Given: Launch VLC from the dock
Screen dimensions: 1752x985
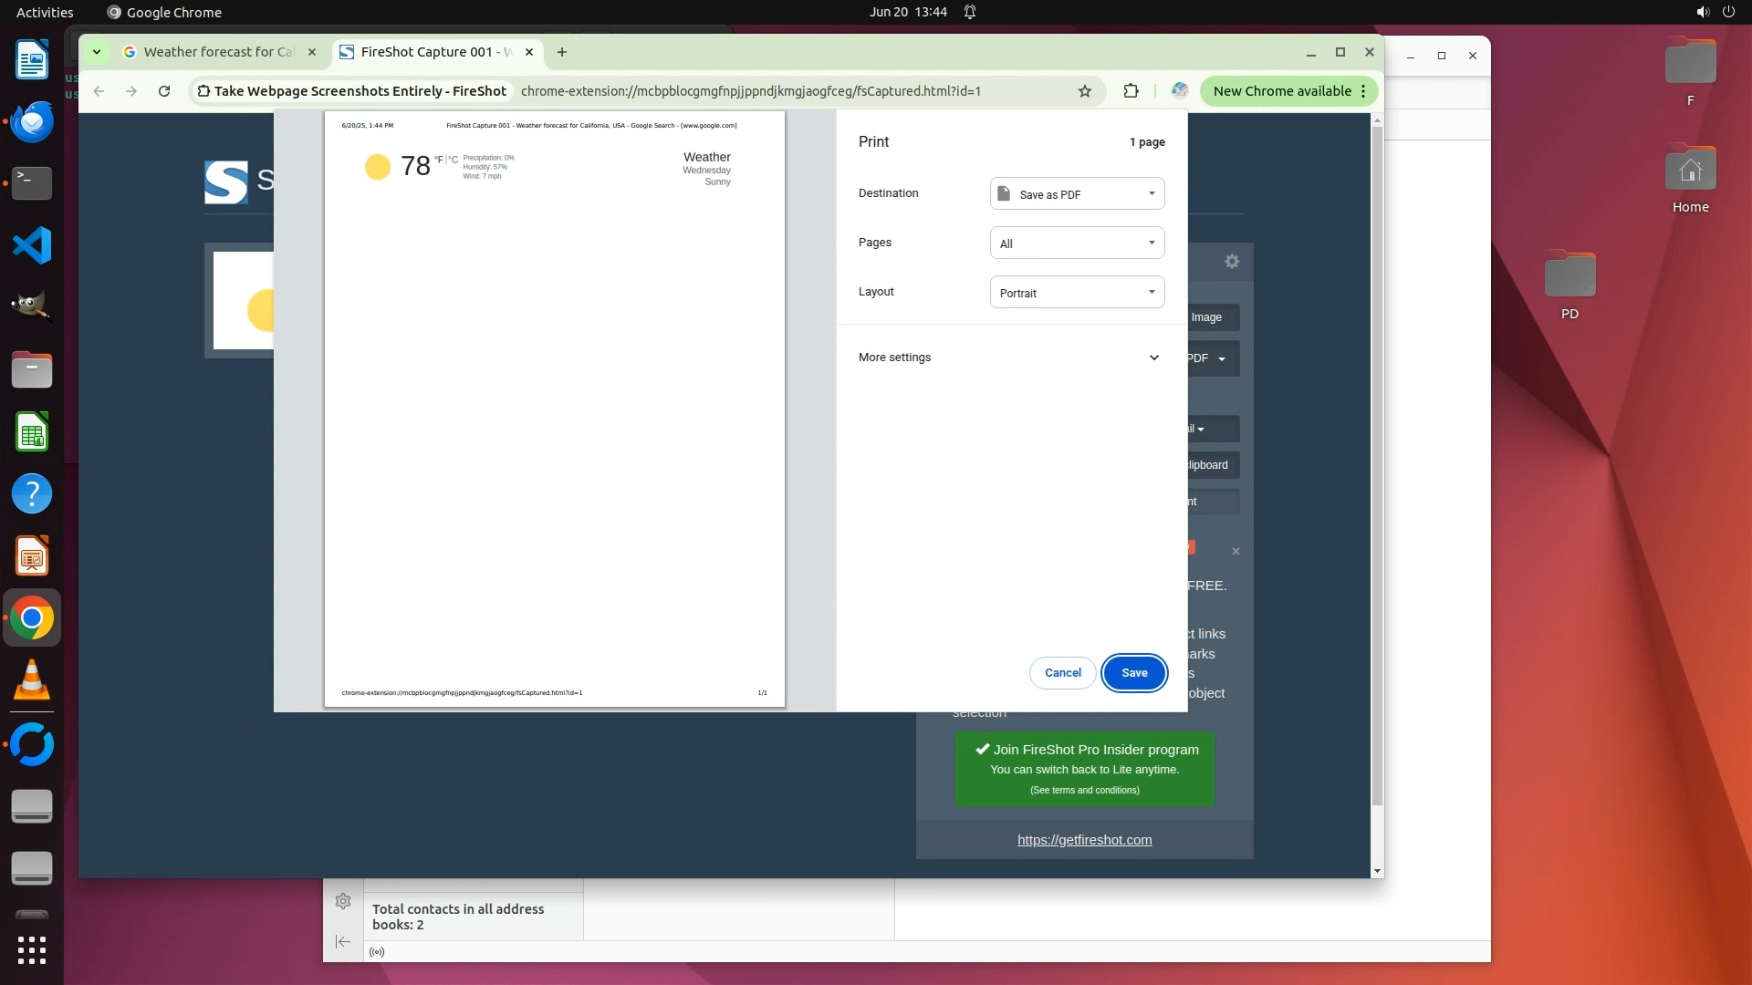Looking at the screenshot, I should [x=32, y=680].
